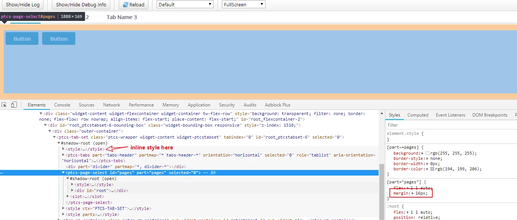This screenshot has height=220, width=517.
Task: Toggle the device toolbar icon
Action: pyautogui.click(x=14, y=105)
